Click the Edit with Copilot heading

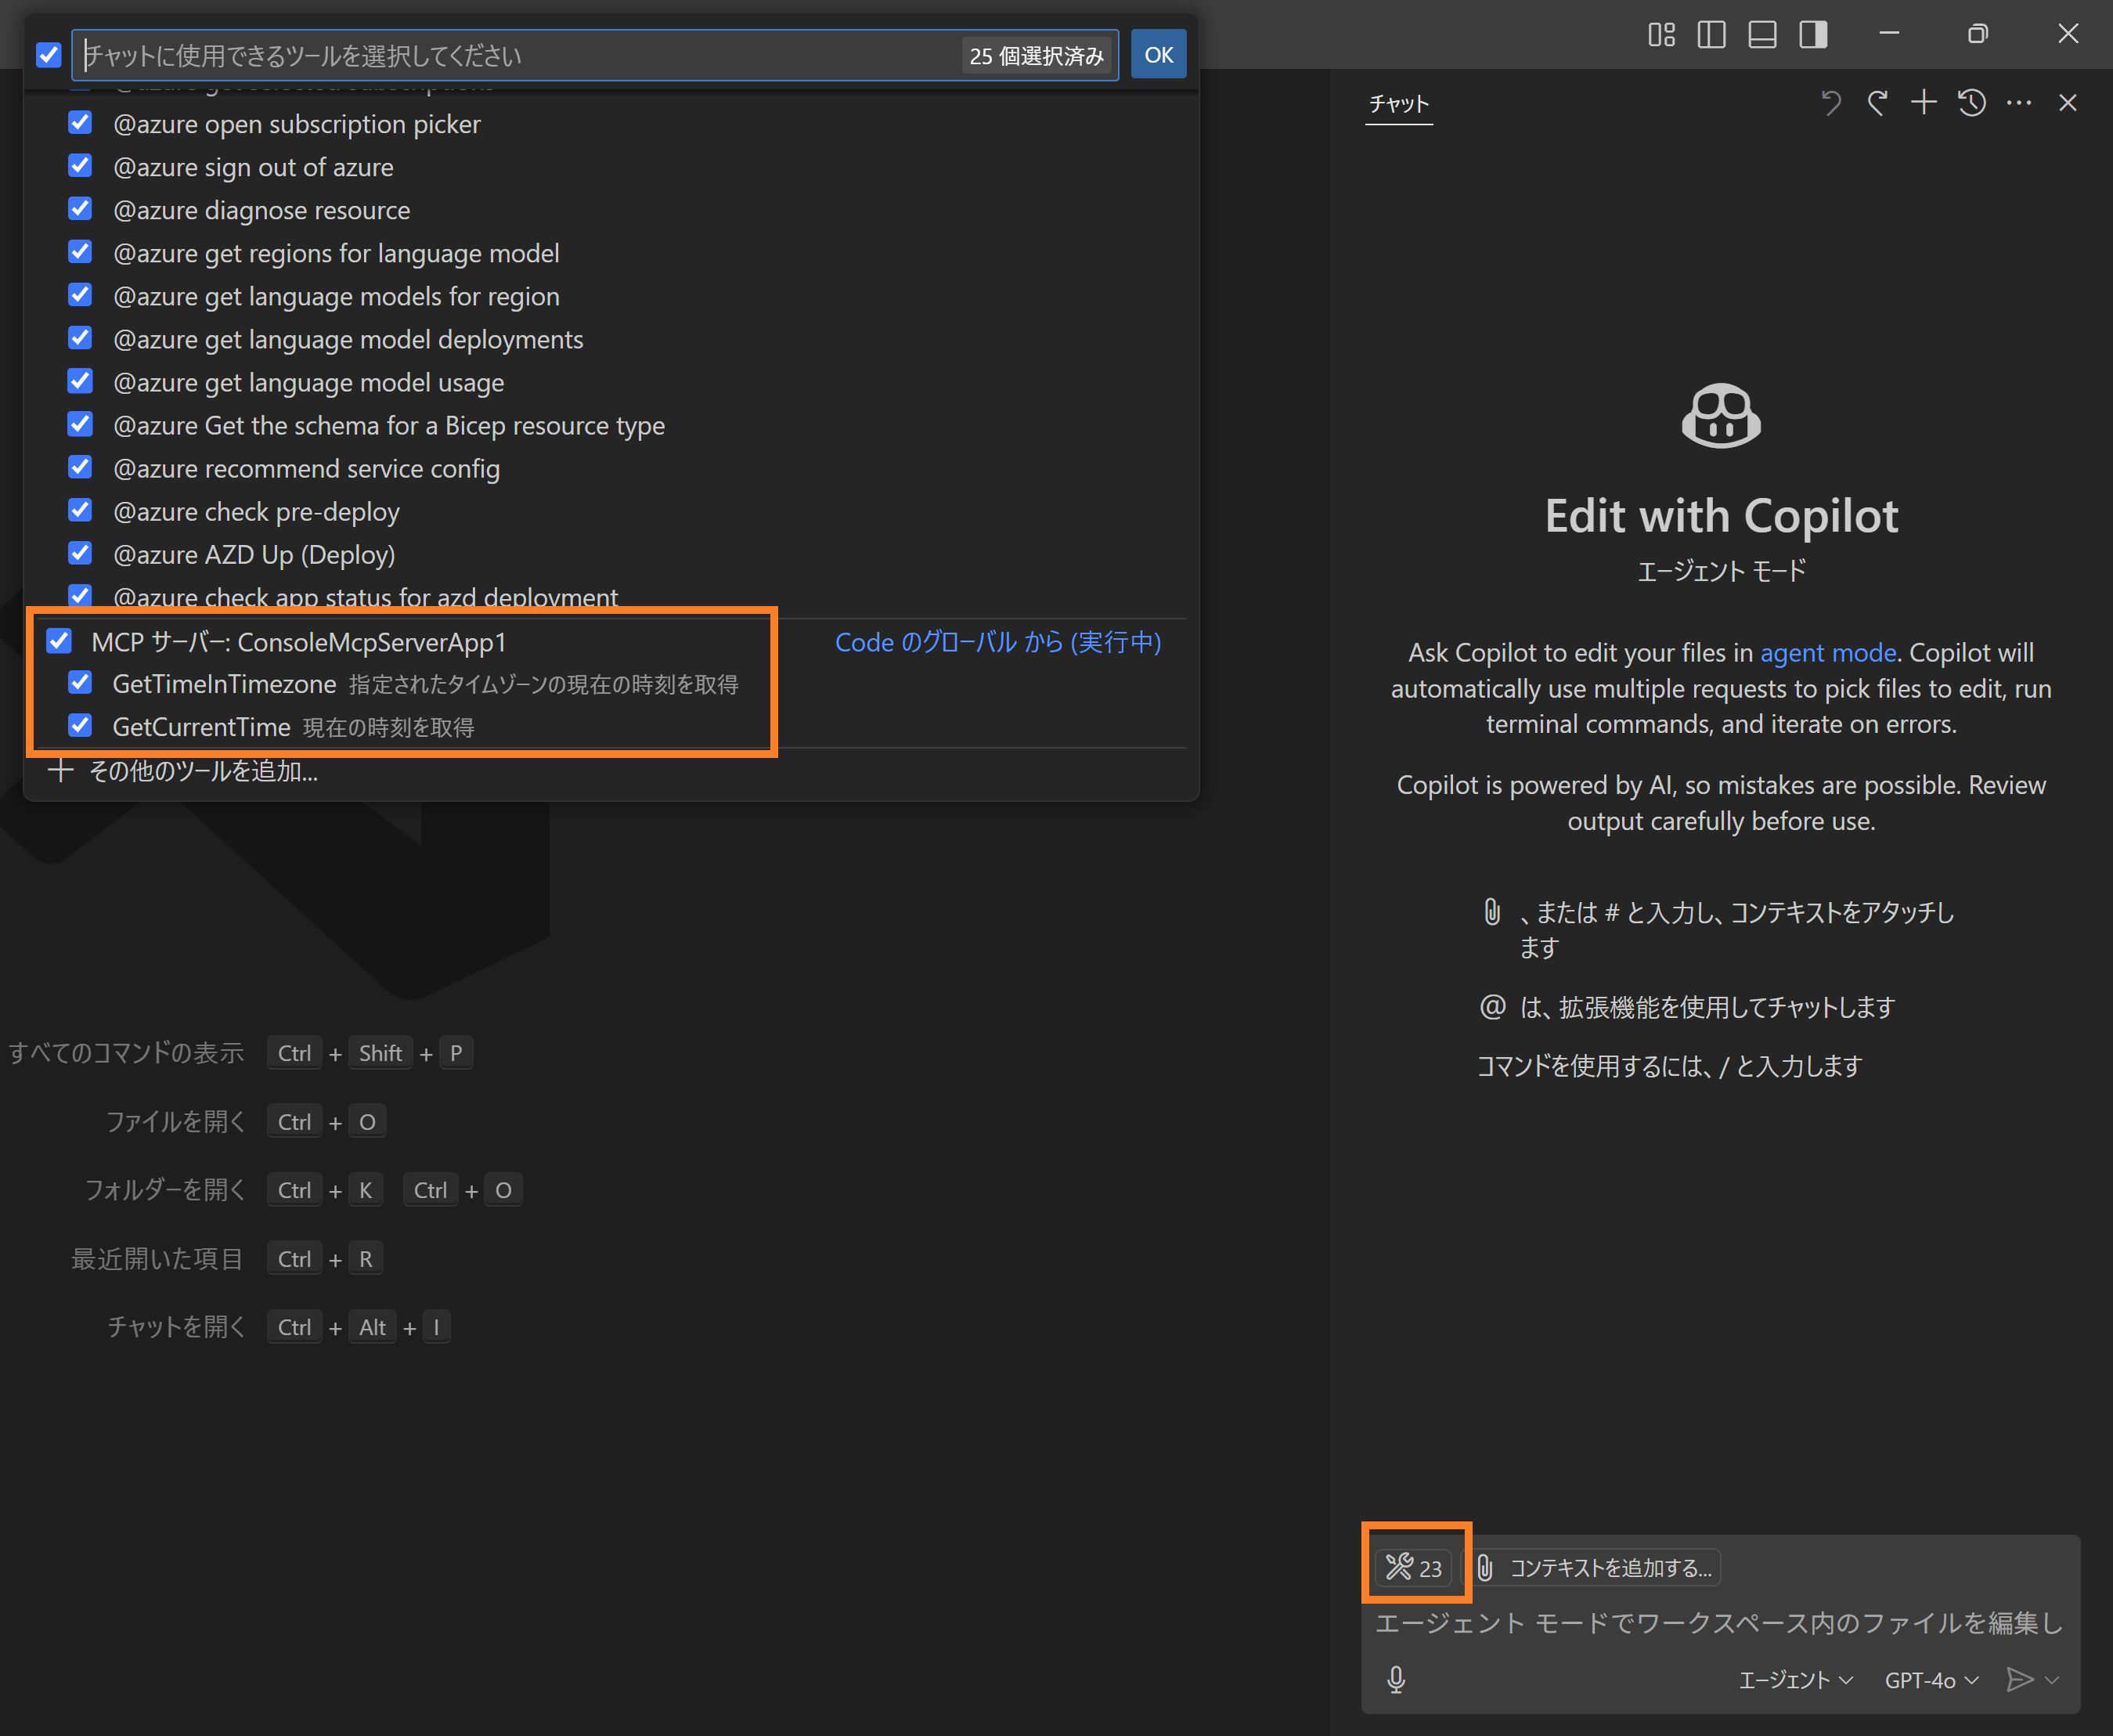[1722, 516]
